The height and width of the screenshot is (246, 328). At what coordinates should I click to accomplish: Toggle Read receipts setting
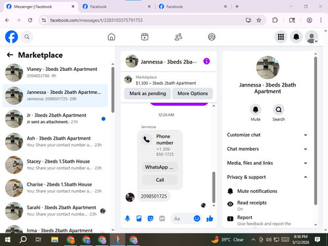coord(267,205)
